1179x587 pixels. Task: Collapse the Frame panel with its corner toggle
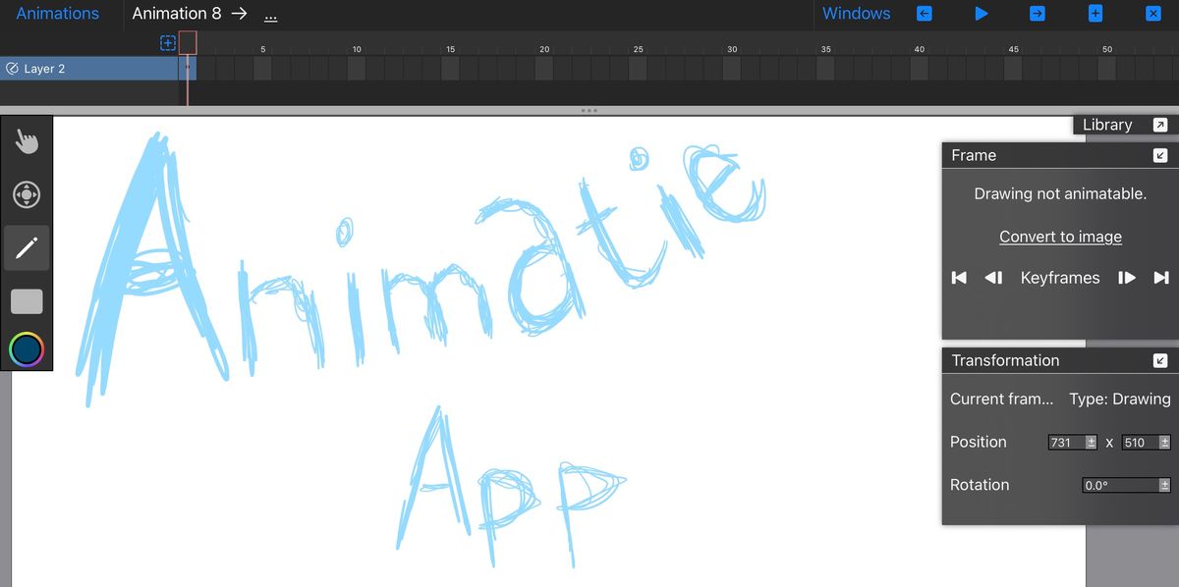(1160, 154)
